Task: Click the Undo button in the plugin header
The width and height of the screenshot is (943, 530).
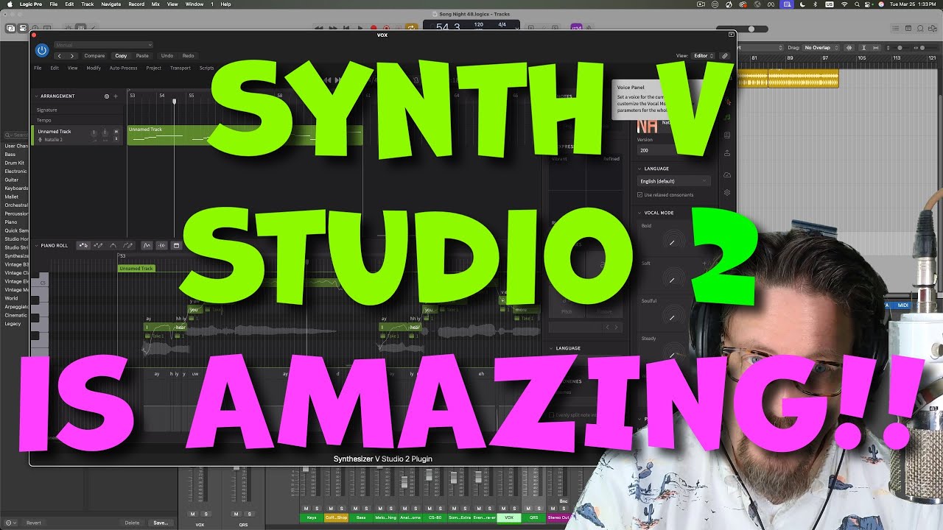Action: [166, 55]
